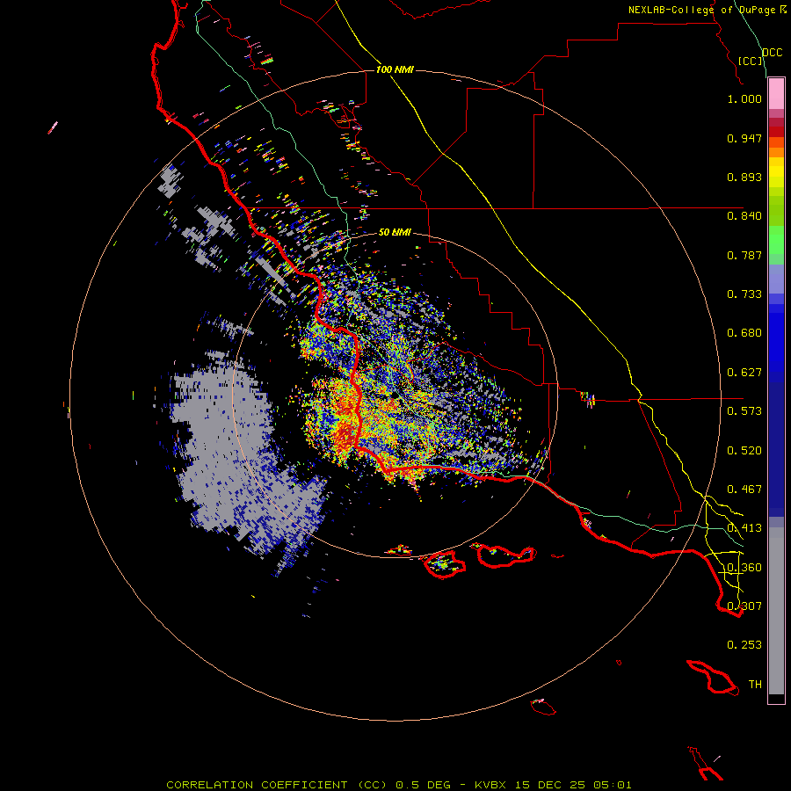Click the 0.680 scale value
791x791 pixels.
[x=744, y=333]
